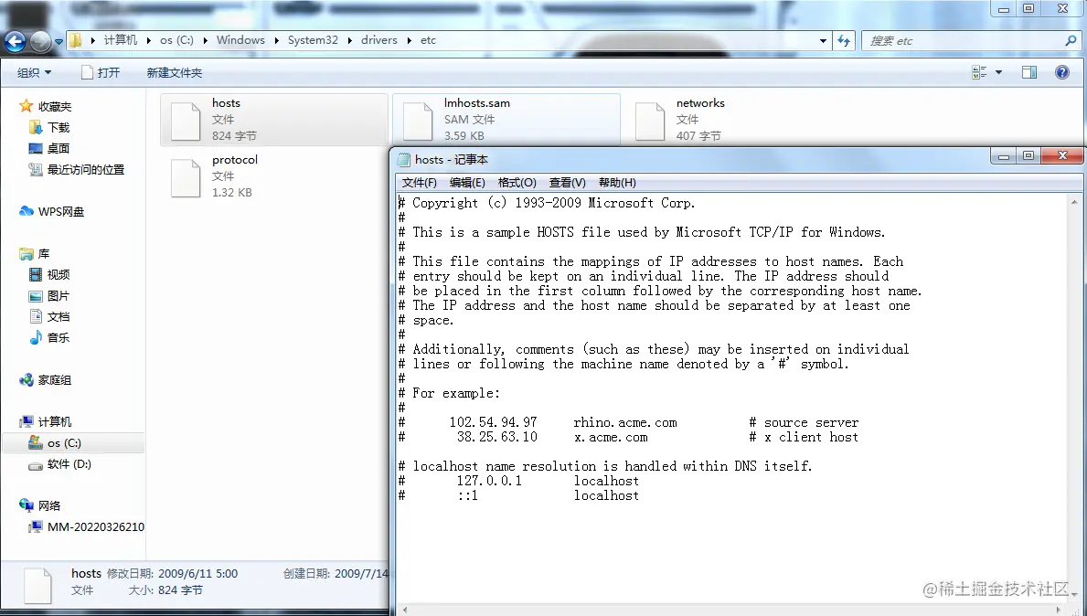Open the 查看(V) menu in Notepad
Image resolution: width=1087 pixels, height=616 pixels.
567,183
